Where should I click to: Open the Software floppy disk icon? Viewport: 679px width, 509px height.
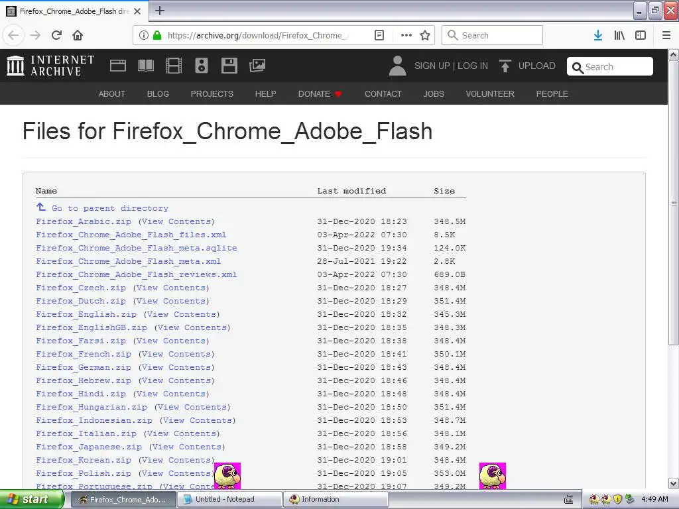[x=229, y=66]
